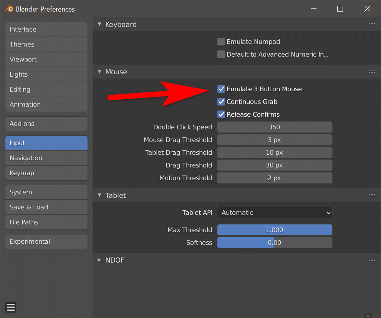This screenshot has width=381, height=318.
Task: Grab the NDOF panel drag handle
Action: pyautogui.click(x=372, y=260)
